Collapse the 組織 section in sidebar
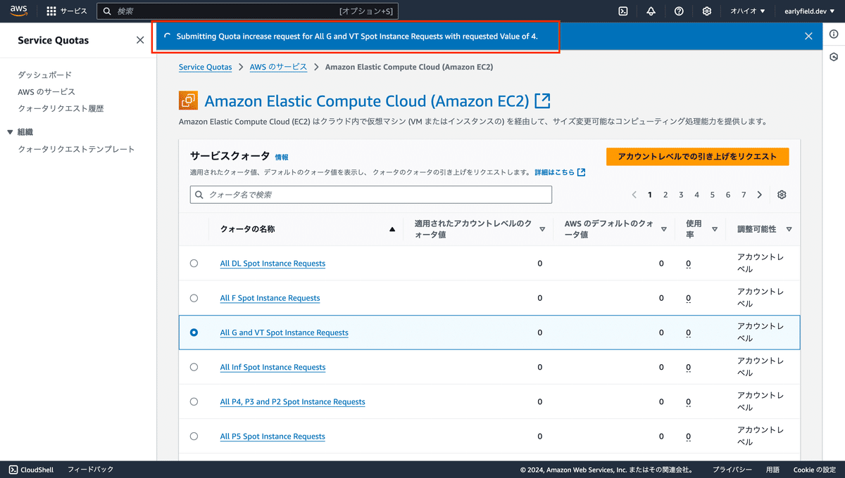Screen dimensions: 845x478 10,132
